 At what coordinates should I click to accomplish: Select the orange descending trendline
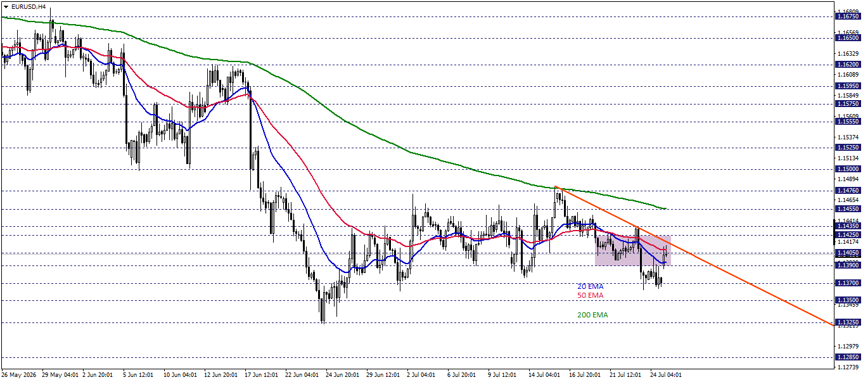694,256
